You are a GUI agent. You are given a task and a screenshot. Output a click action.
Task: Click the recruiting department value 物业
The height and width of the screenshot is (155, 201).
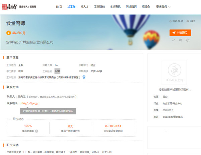point(93,65)
